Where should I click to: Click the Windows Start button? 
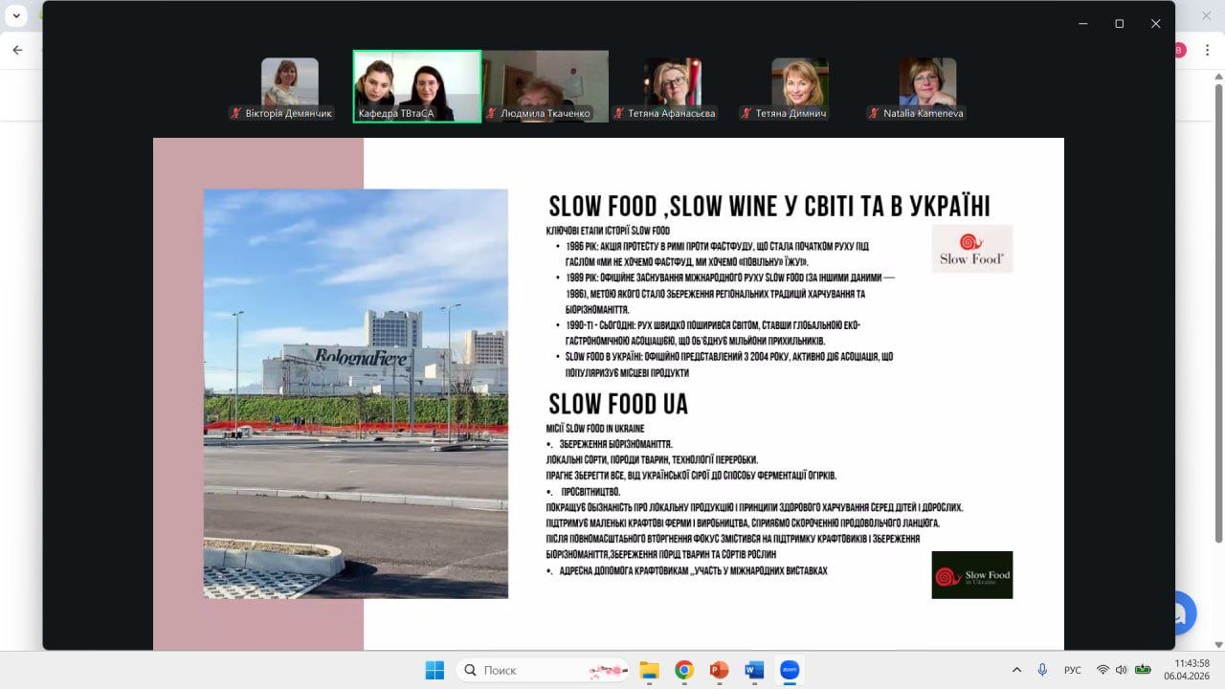tap(434, 670)
